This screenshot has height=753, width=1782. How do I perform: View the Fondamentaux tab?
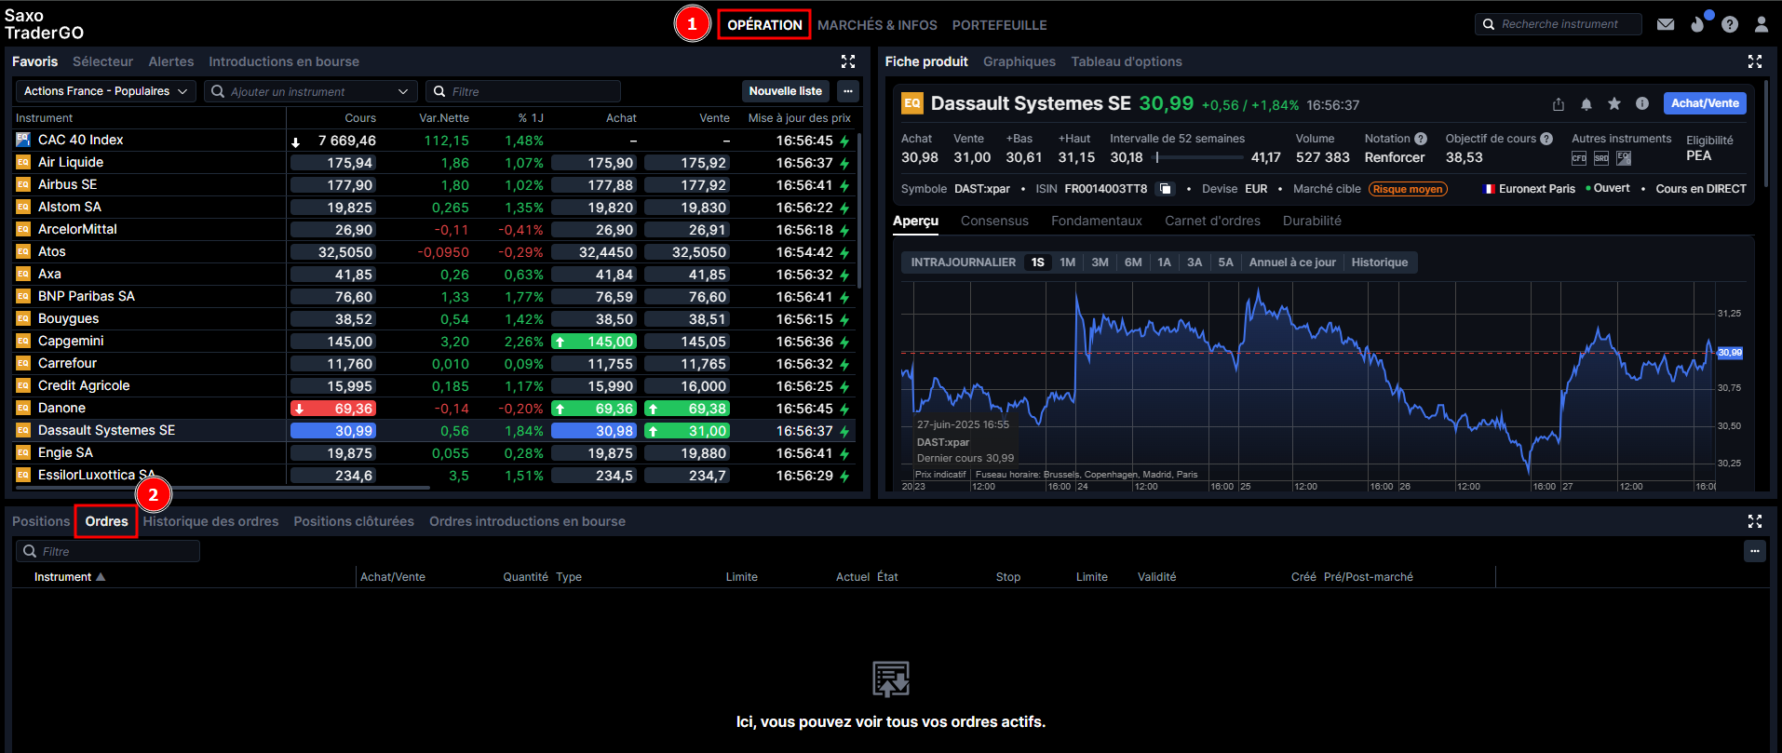click(1097, 221)
